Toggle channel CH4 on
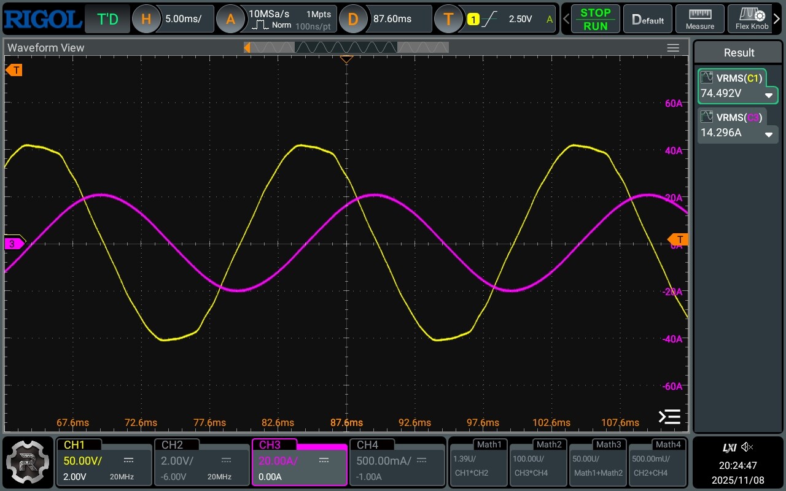786x491 pixels. pos(397,462)
